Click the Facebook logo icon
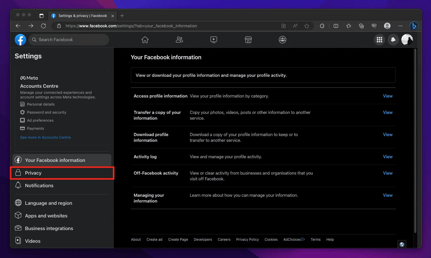 point(20,40)
